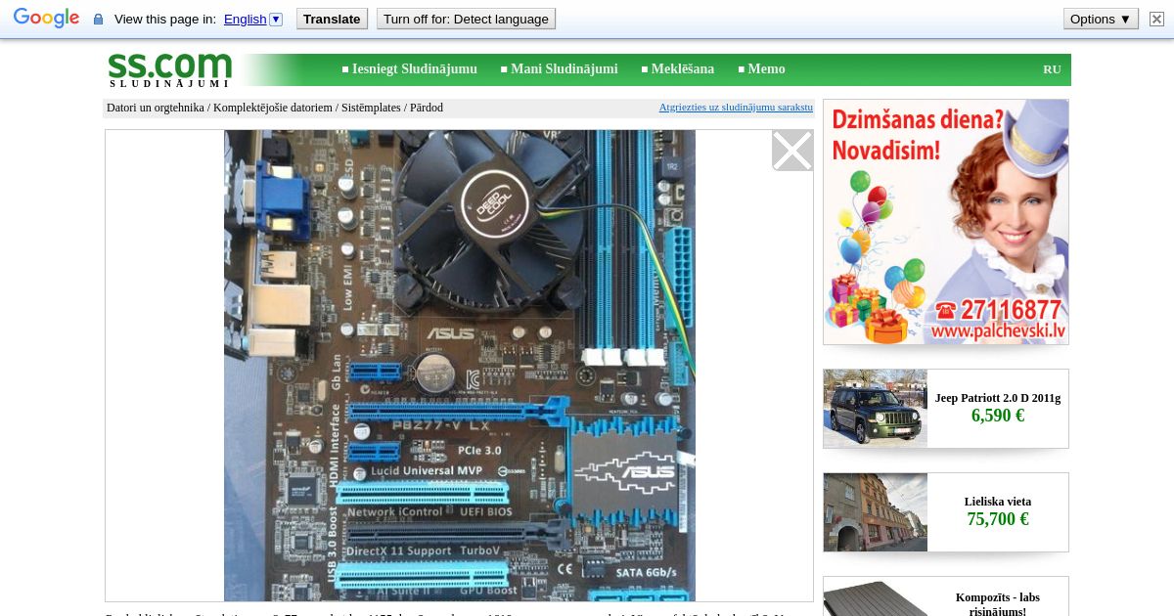The height and width of the screenshot is (616, 1174).
Task: Click the Jeep Patriot car thumbnail
Action: point(876,409)
